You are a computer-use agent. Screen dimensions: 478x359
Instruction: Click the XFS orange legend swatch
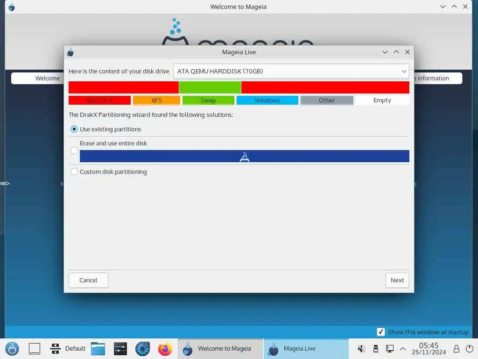(x=156, y=100)
